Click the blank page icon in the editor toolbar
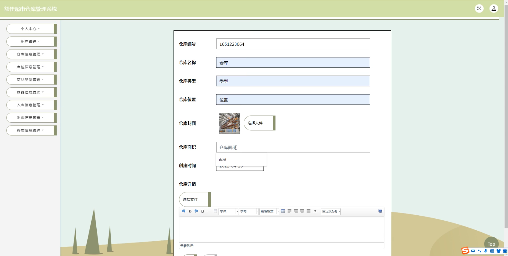 pos(215,211)
